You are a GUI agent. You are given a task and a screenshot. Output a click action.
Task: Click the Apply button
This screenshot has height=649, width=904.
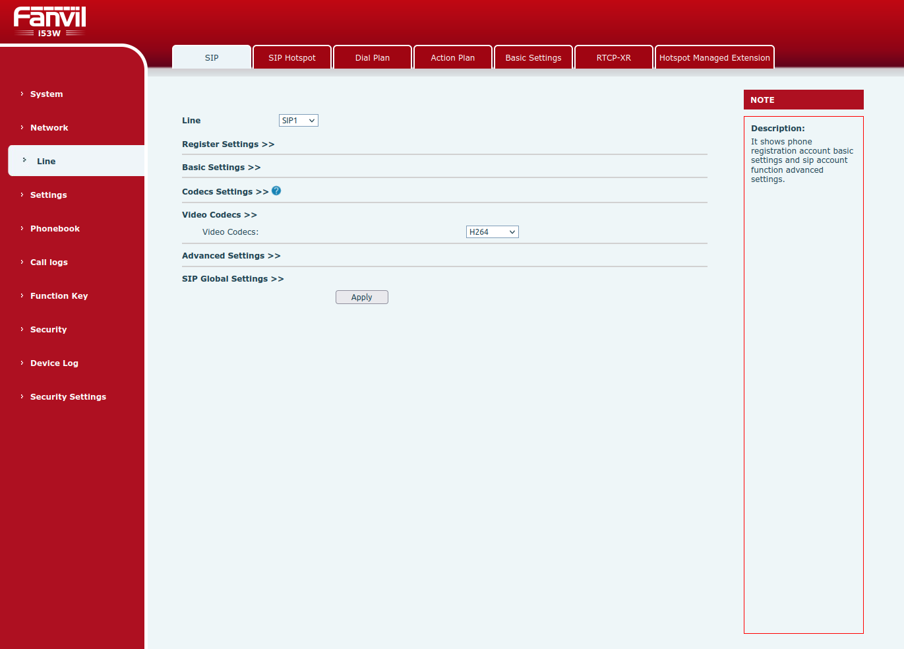tap(362, 297)
